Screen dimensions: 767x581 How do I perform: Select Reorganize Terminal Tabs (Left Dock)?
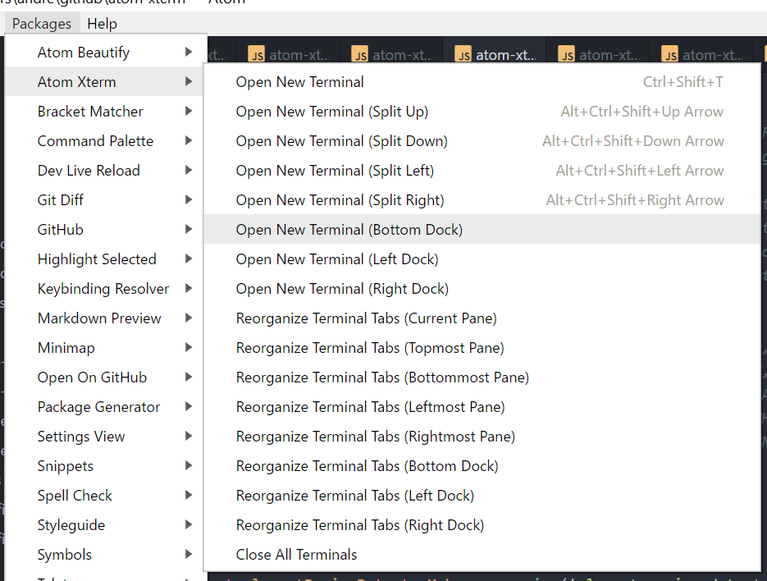[482, 496]
